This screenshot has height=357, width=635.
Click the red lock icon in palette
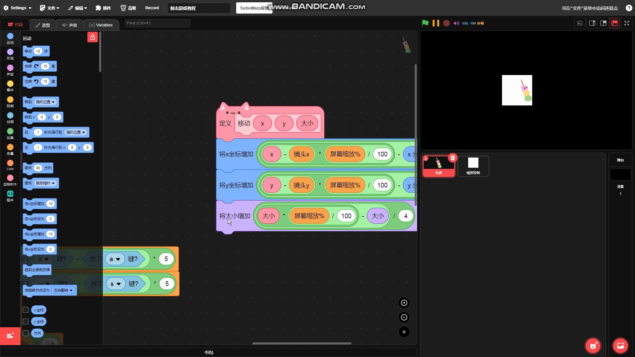coord(93,37)
